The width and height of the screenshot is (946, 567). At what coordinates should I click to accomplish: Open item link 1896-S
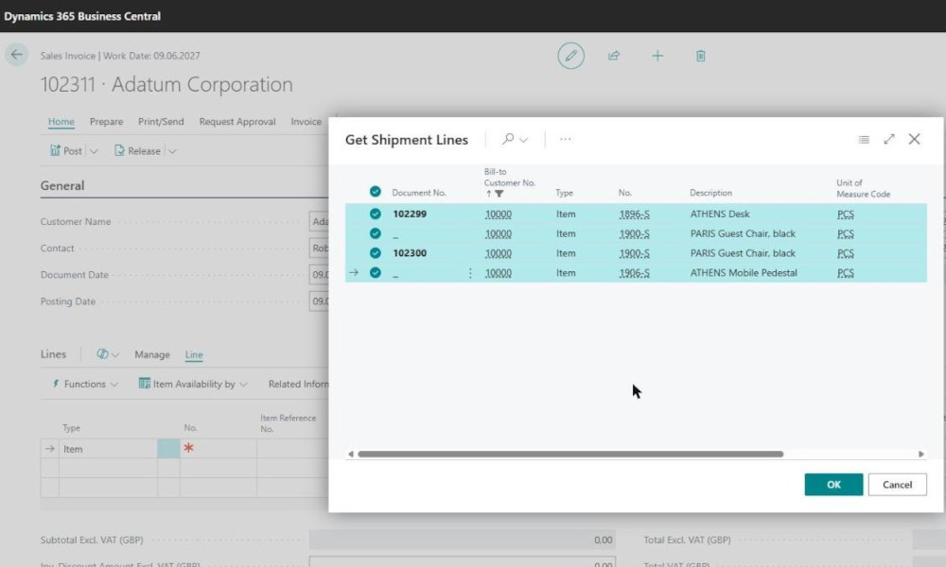(x=634, y=214)
